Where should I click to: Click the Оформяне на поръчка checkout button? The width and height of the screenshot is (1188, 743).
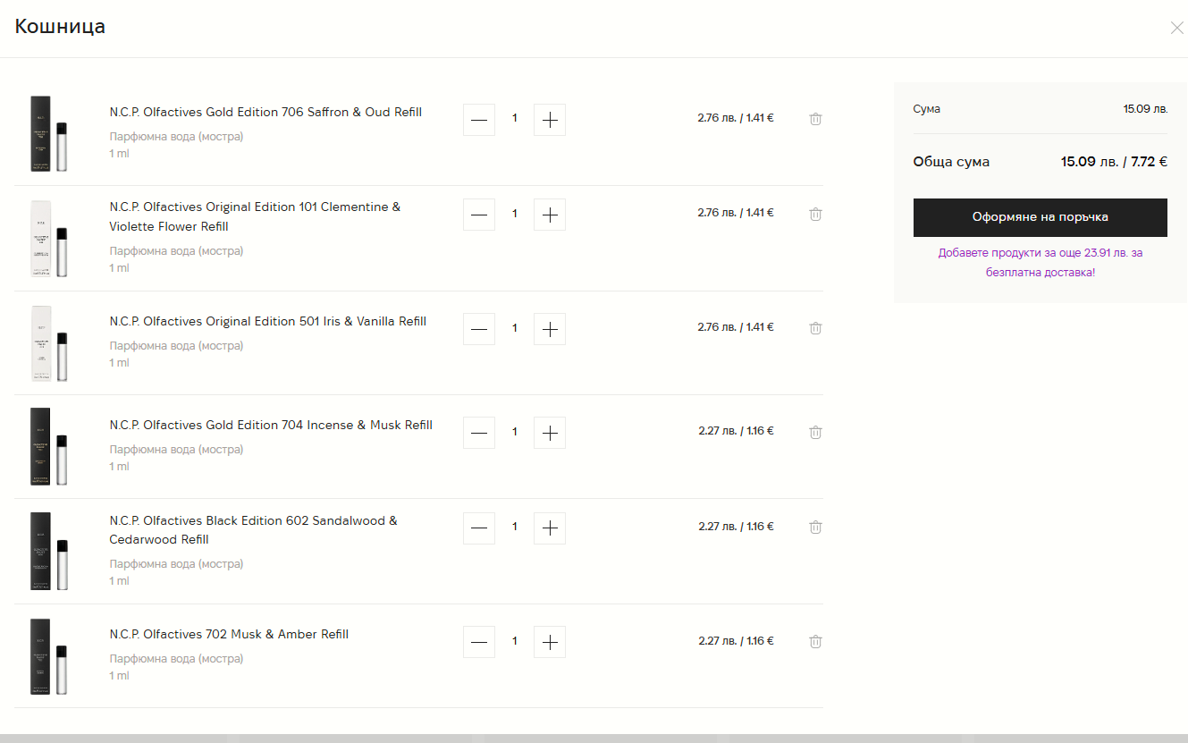pyautogui.click(x=1040, y=217)
